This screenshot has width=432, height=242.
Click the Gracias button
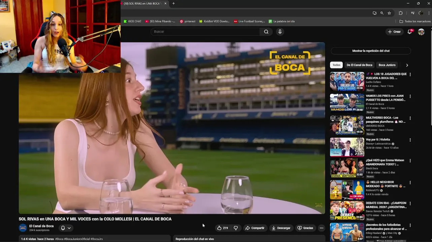305,228
